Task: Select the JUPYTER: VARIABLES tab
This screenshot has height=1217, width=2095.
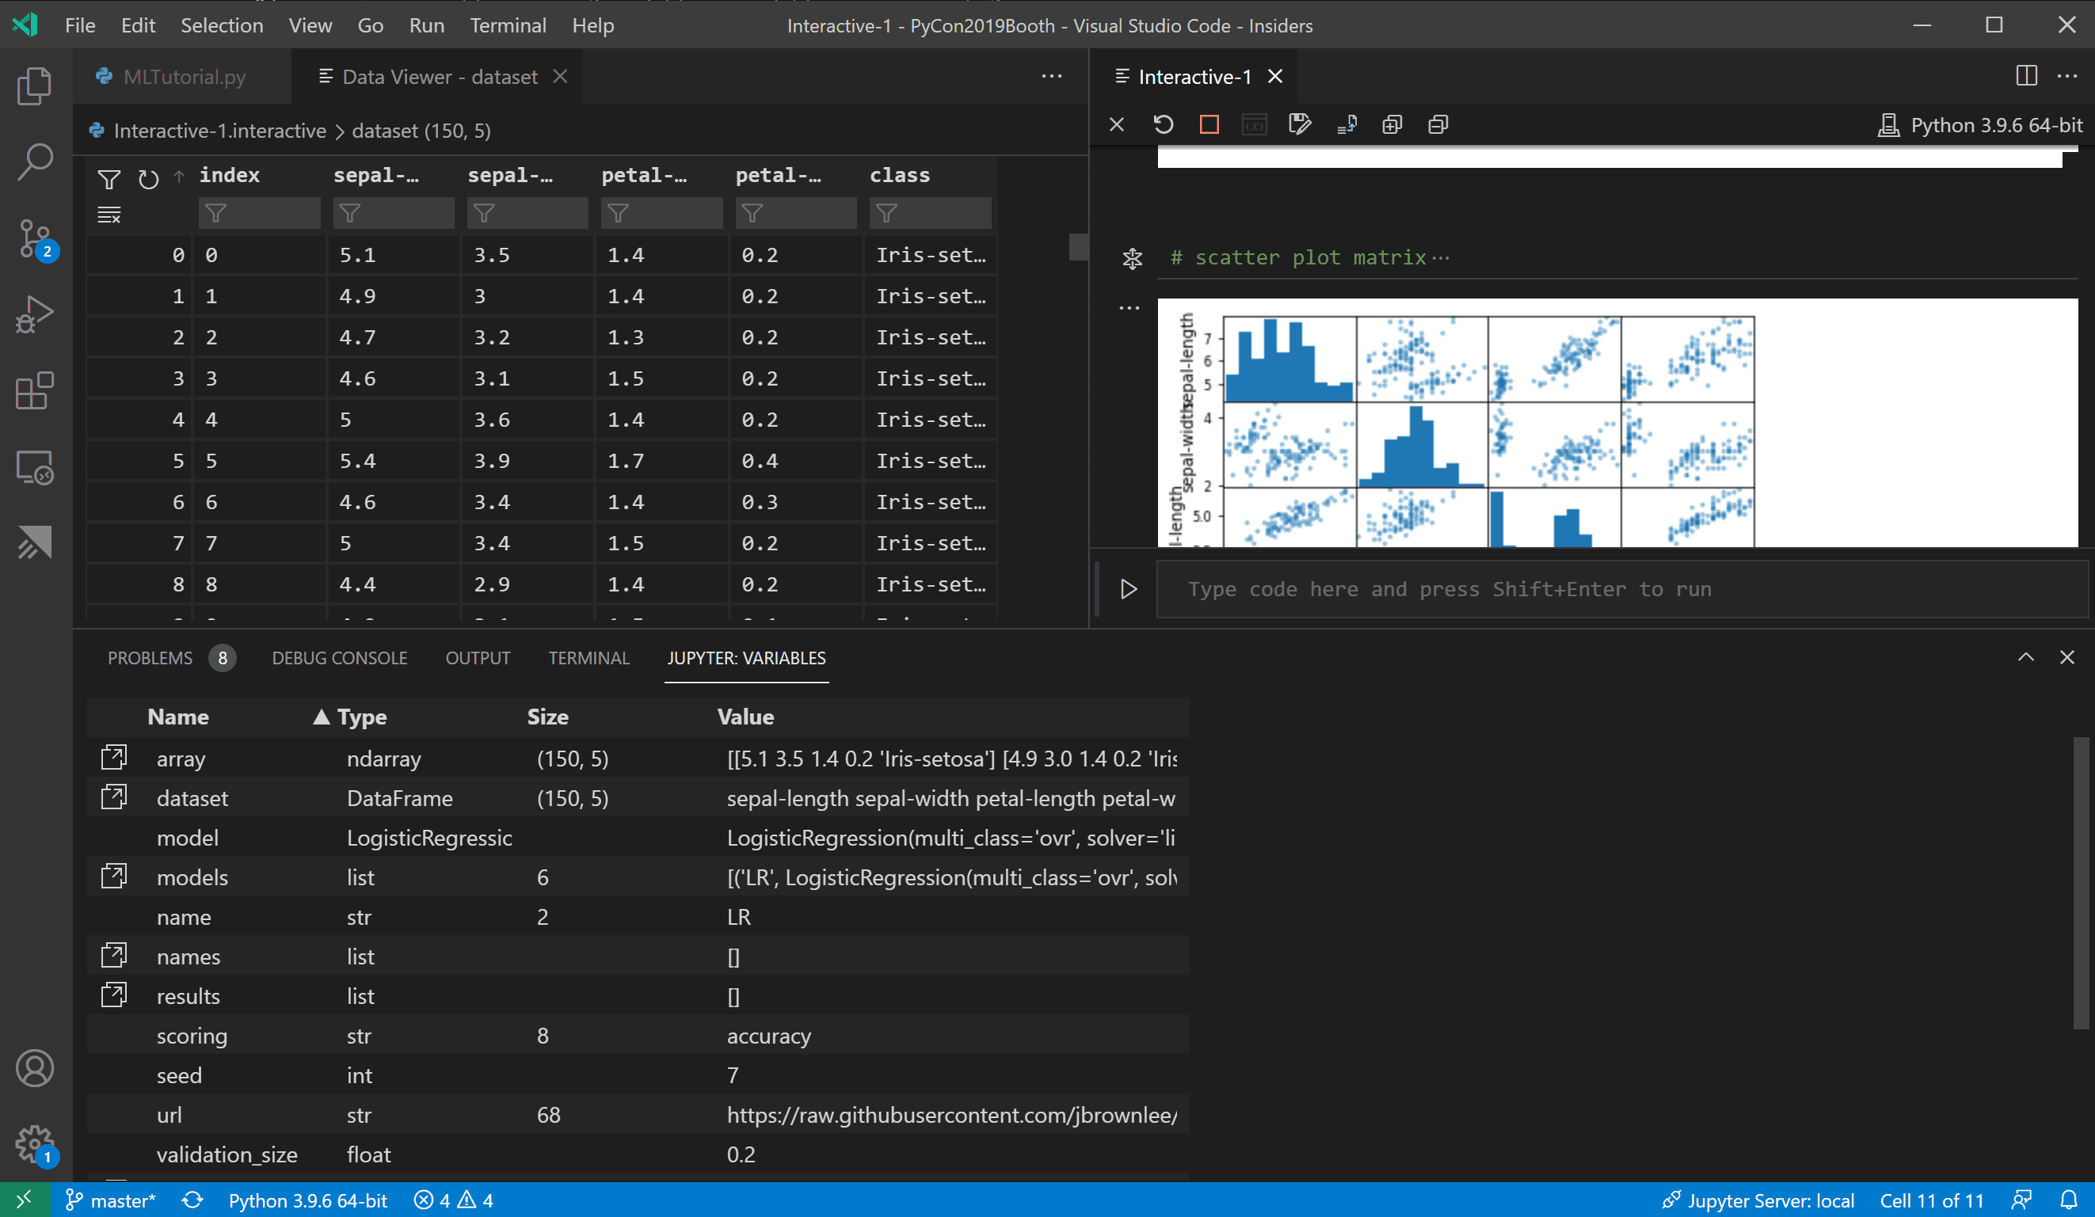Action: [743, 658]
